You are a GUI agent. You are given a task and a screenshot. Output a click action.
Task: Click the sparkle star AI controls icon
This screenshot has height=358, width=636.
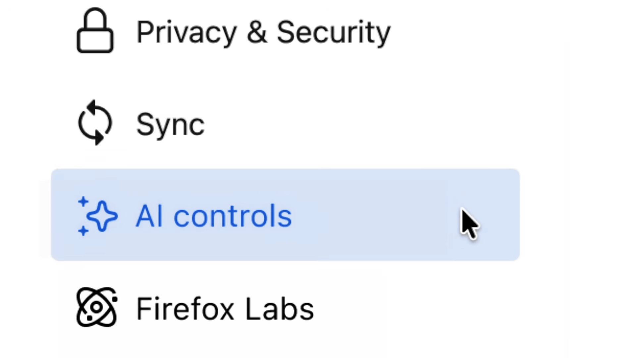tap(101, 216)
